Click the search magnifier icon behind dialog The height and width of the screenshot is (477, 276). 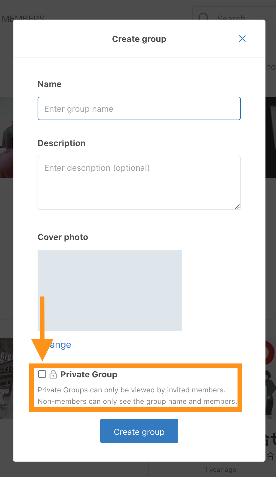204,17
